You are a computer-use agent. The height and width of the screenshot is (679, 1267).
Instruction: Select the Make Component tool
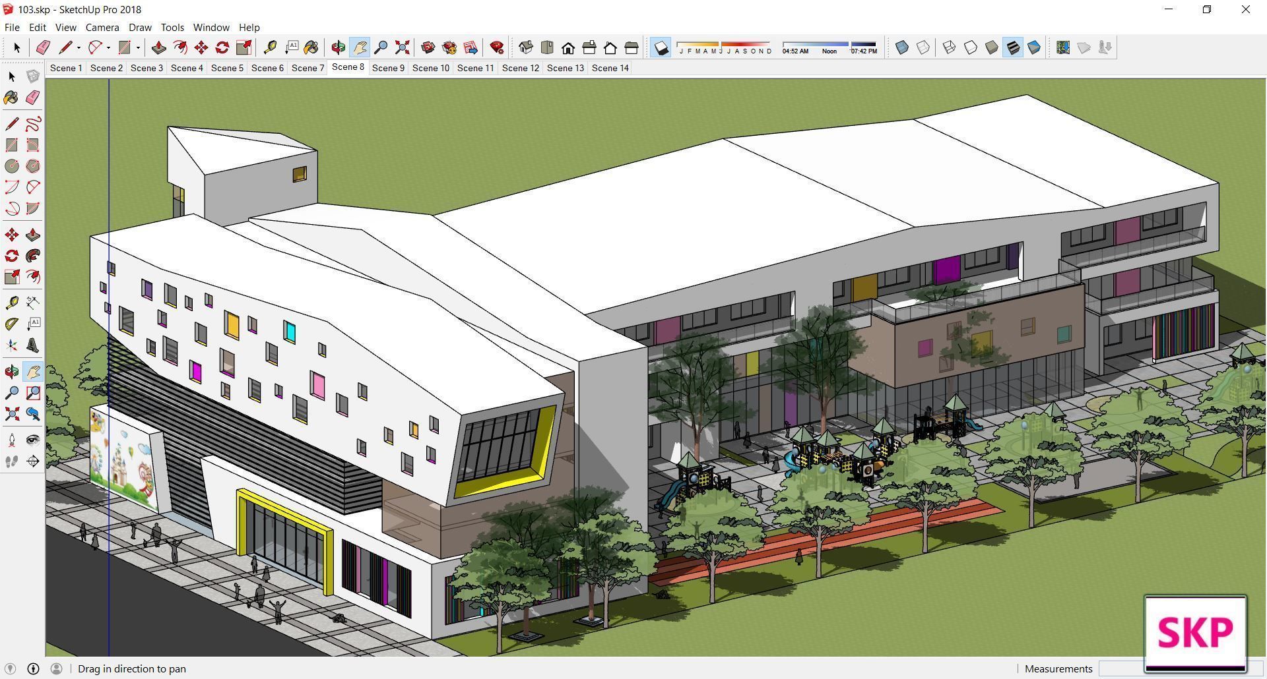pyautogui.click(x=32, y=76)
